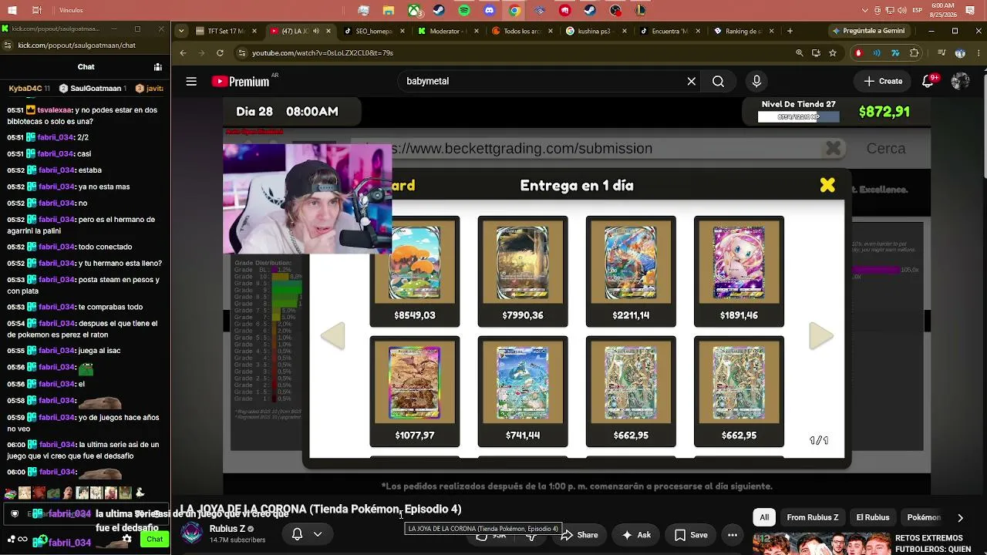Switch to the Todos los archivos tab
Viewport: 987px width, 555px height.
[x=521, y=31]
